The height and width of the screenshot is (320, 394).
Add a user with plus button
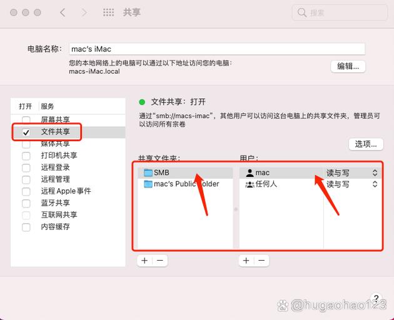246,261
